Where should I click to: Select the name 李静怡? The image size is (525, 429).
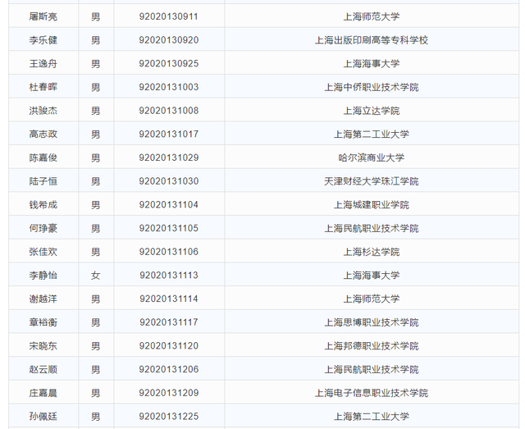point(43,276)
